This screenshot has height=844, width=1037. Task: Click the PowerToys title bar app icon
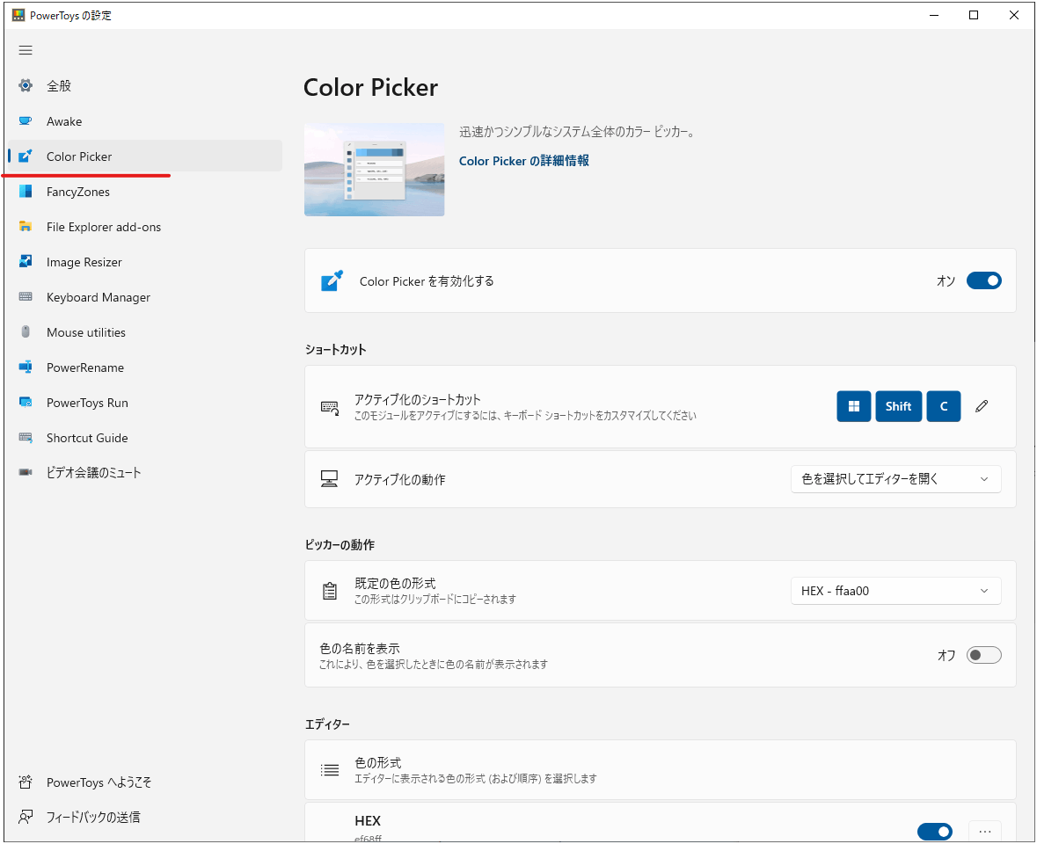18,15
